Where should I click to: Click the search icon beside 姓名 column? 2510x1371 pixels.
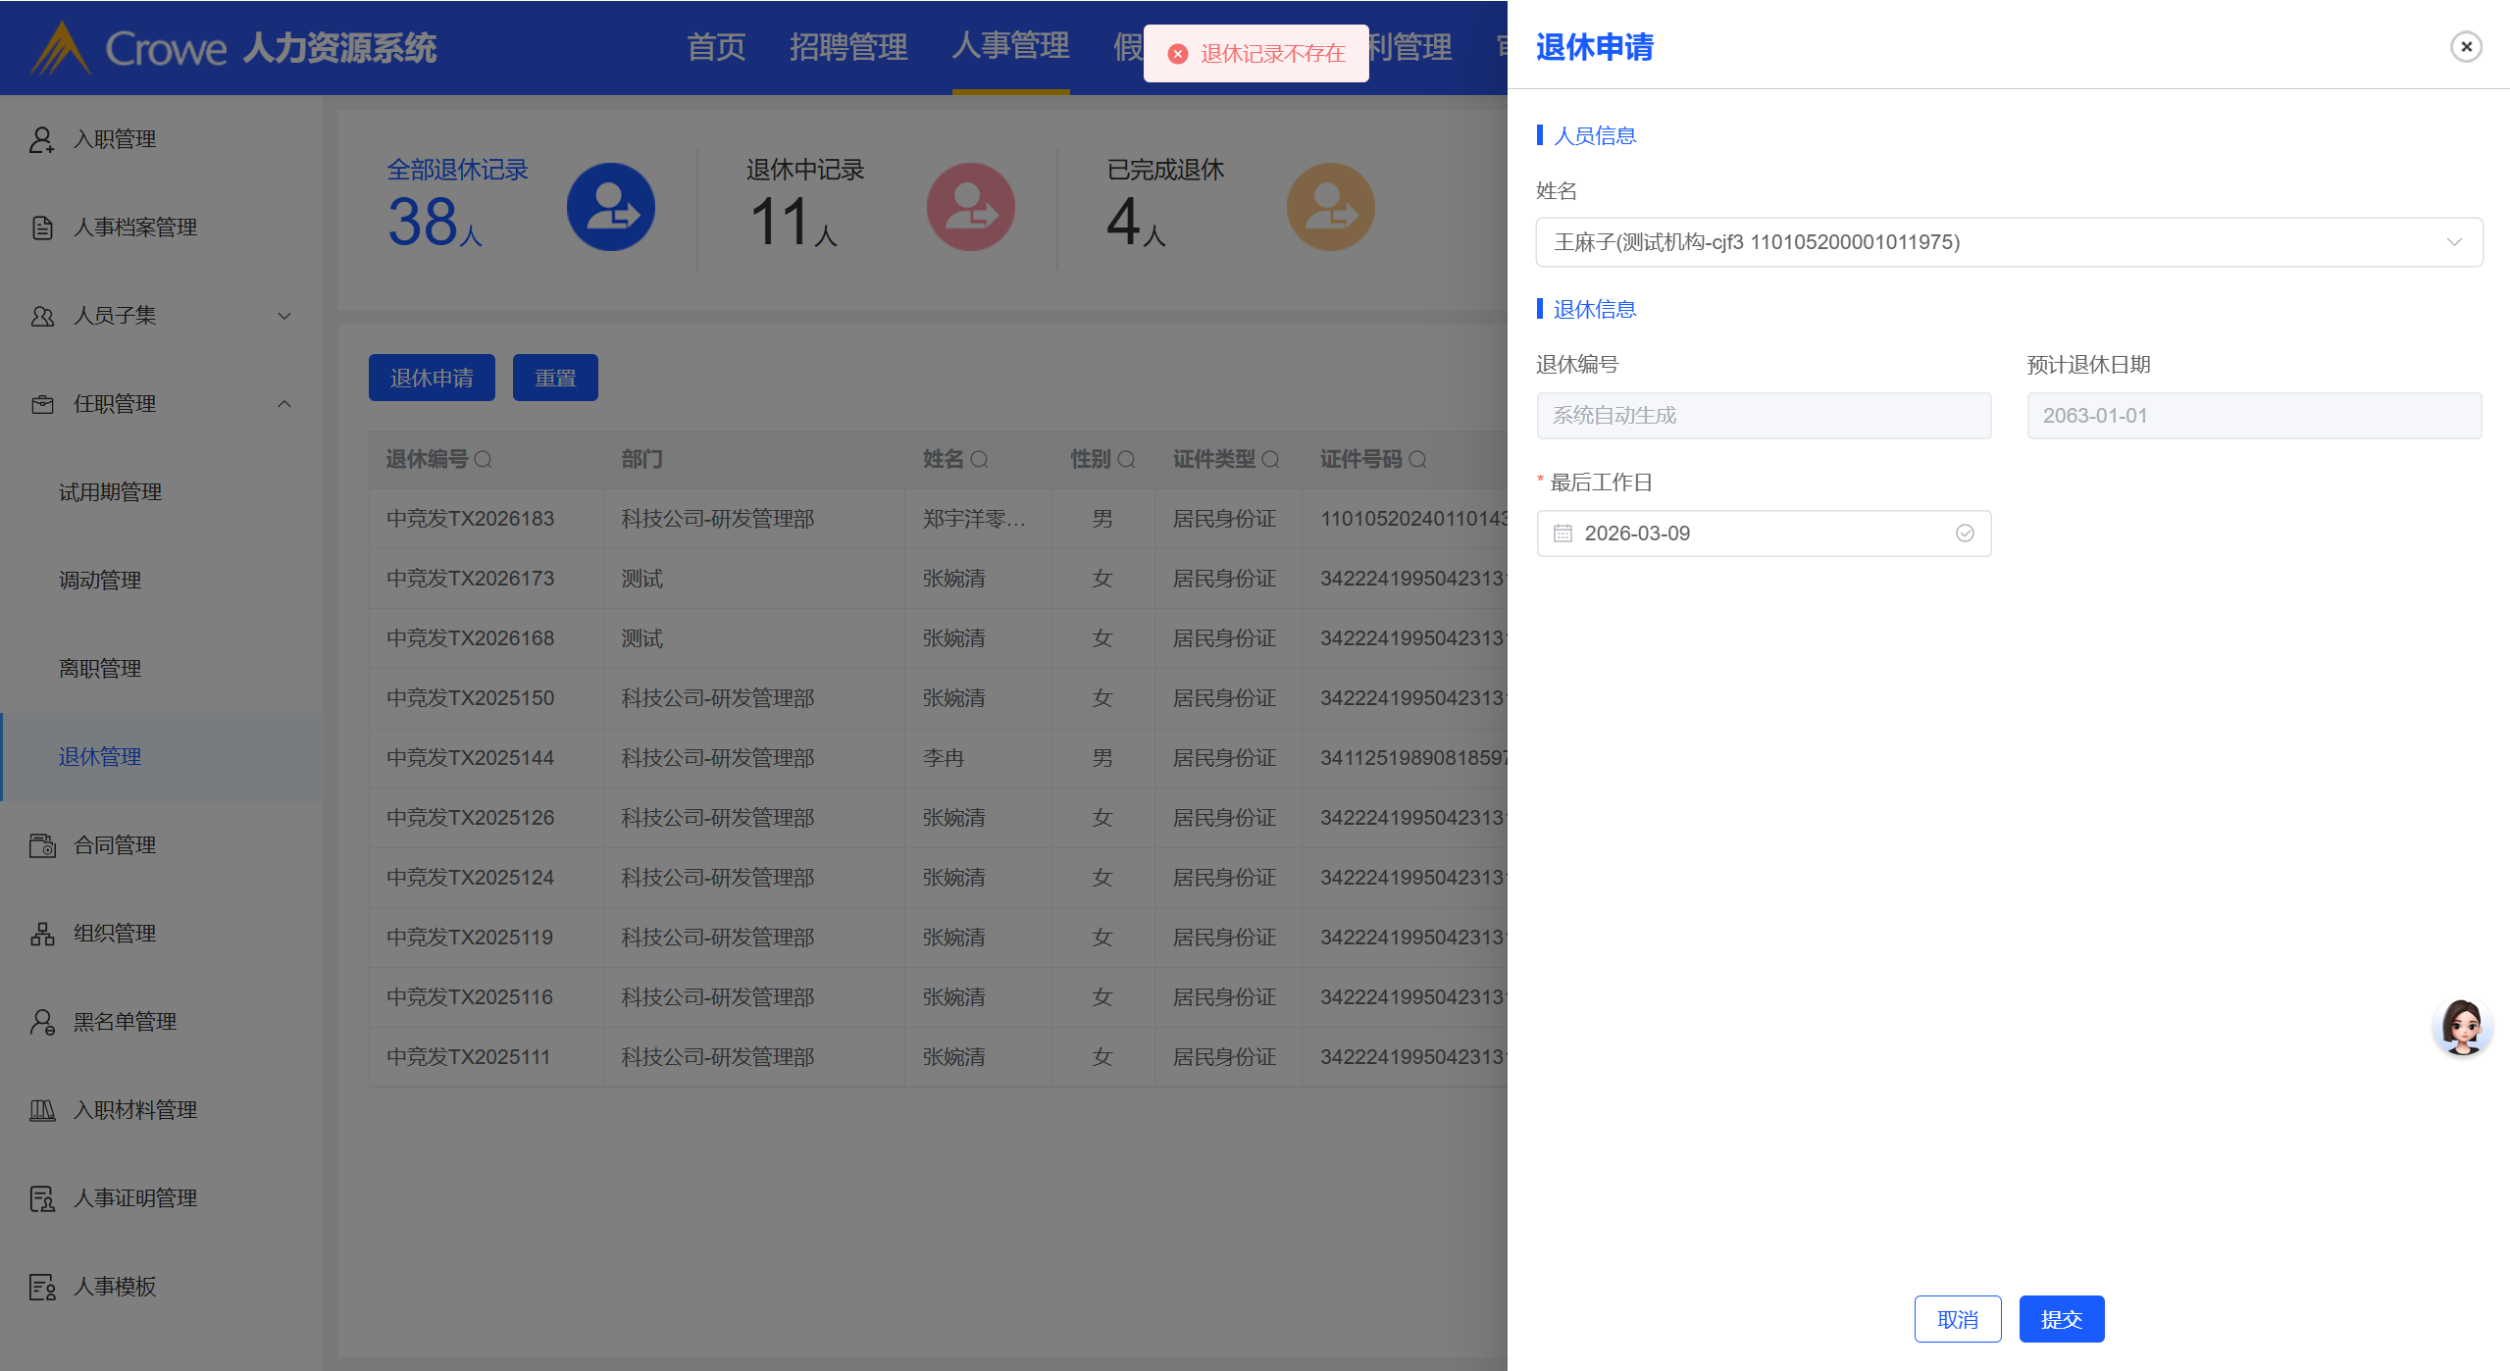[x=979, y=459]
